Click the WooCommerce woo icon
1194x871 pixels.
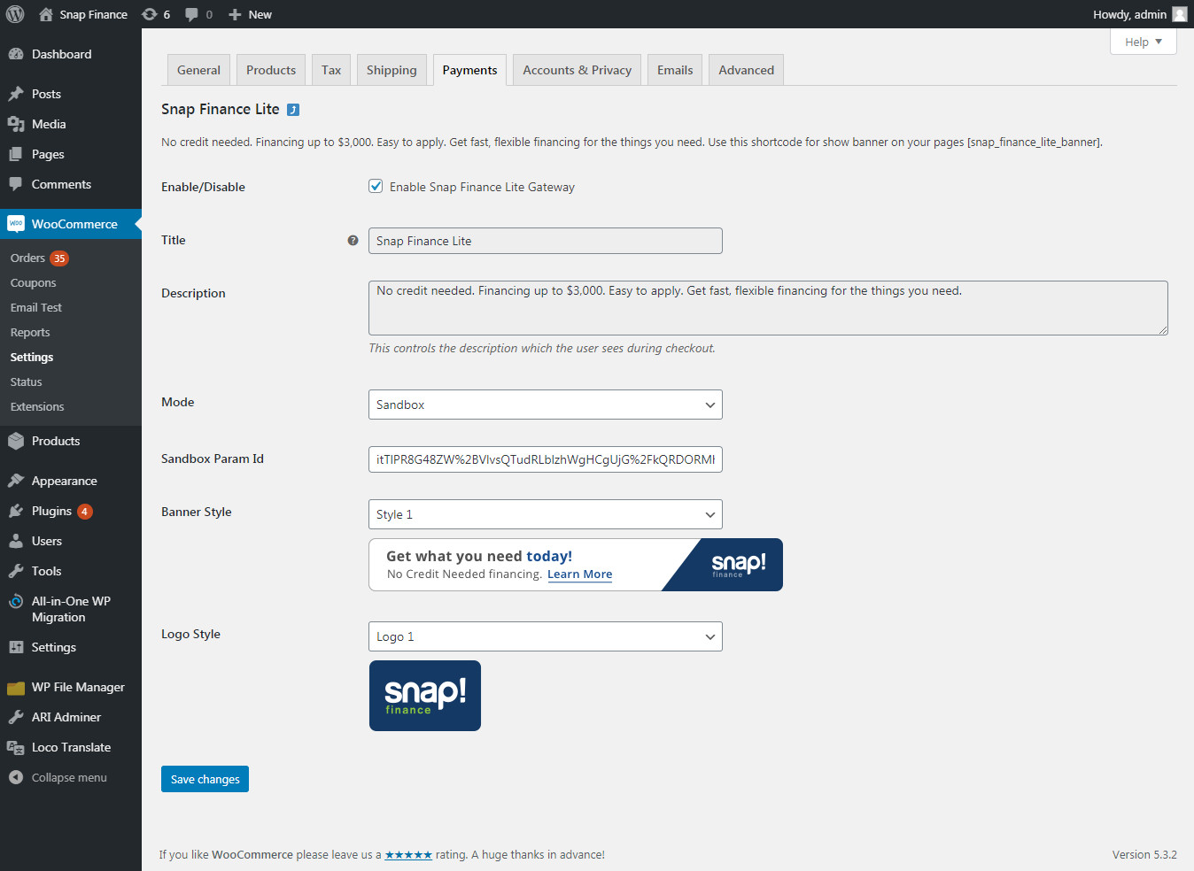point(16,224)
